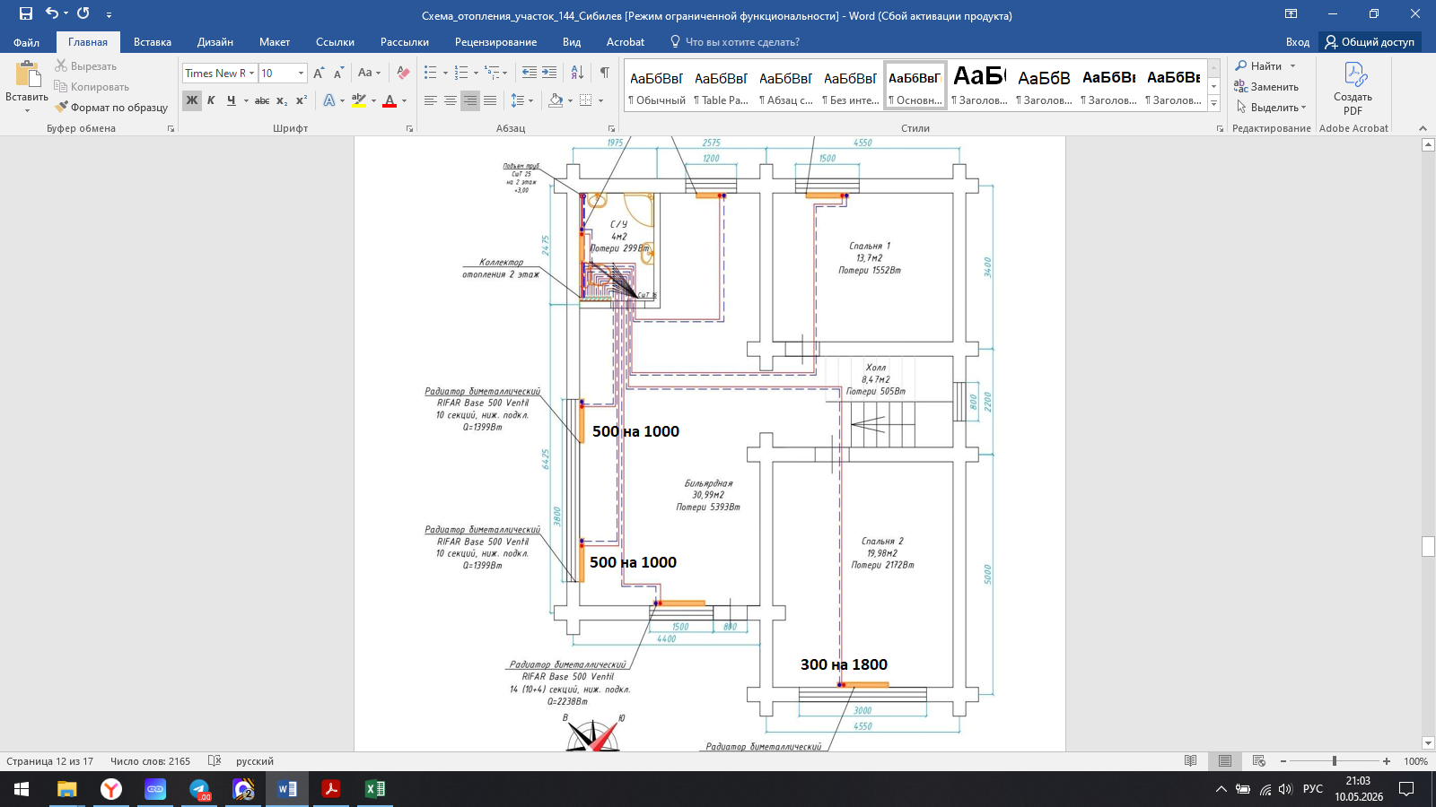Click the Заменить button
The width and height of the screenshot is (1436, 807).
point(1266,87)
